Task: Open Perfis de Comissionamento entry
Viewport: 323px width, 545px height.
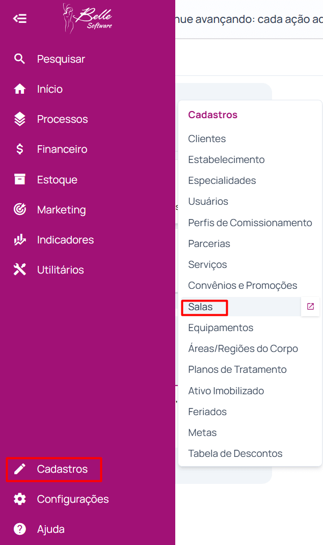Action: [x=250, y=223]
